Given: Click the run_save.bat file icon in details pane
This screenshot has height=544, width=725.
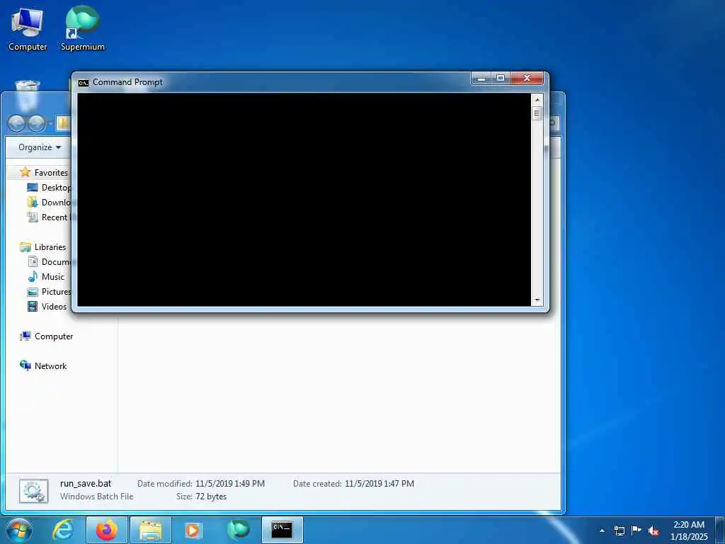Looking at the screenshot, I should pos(34,491).
